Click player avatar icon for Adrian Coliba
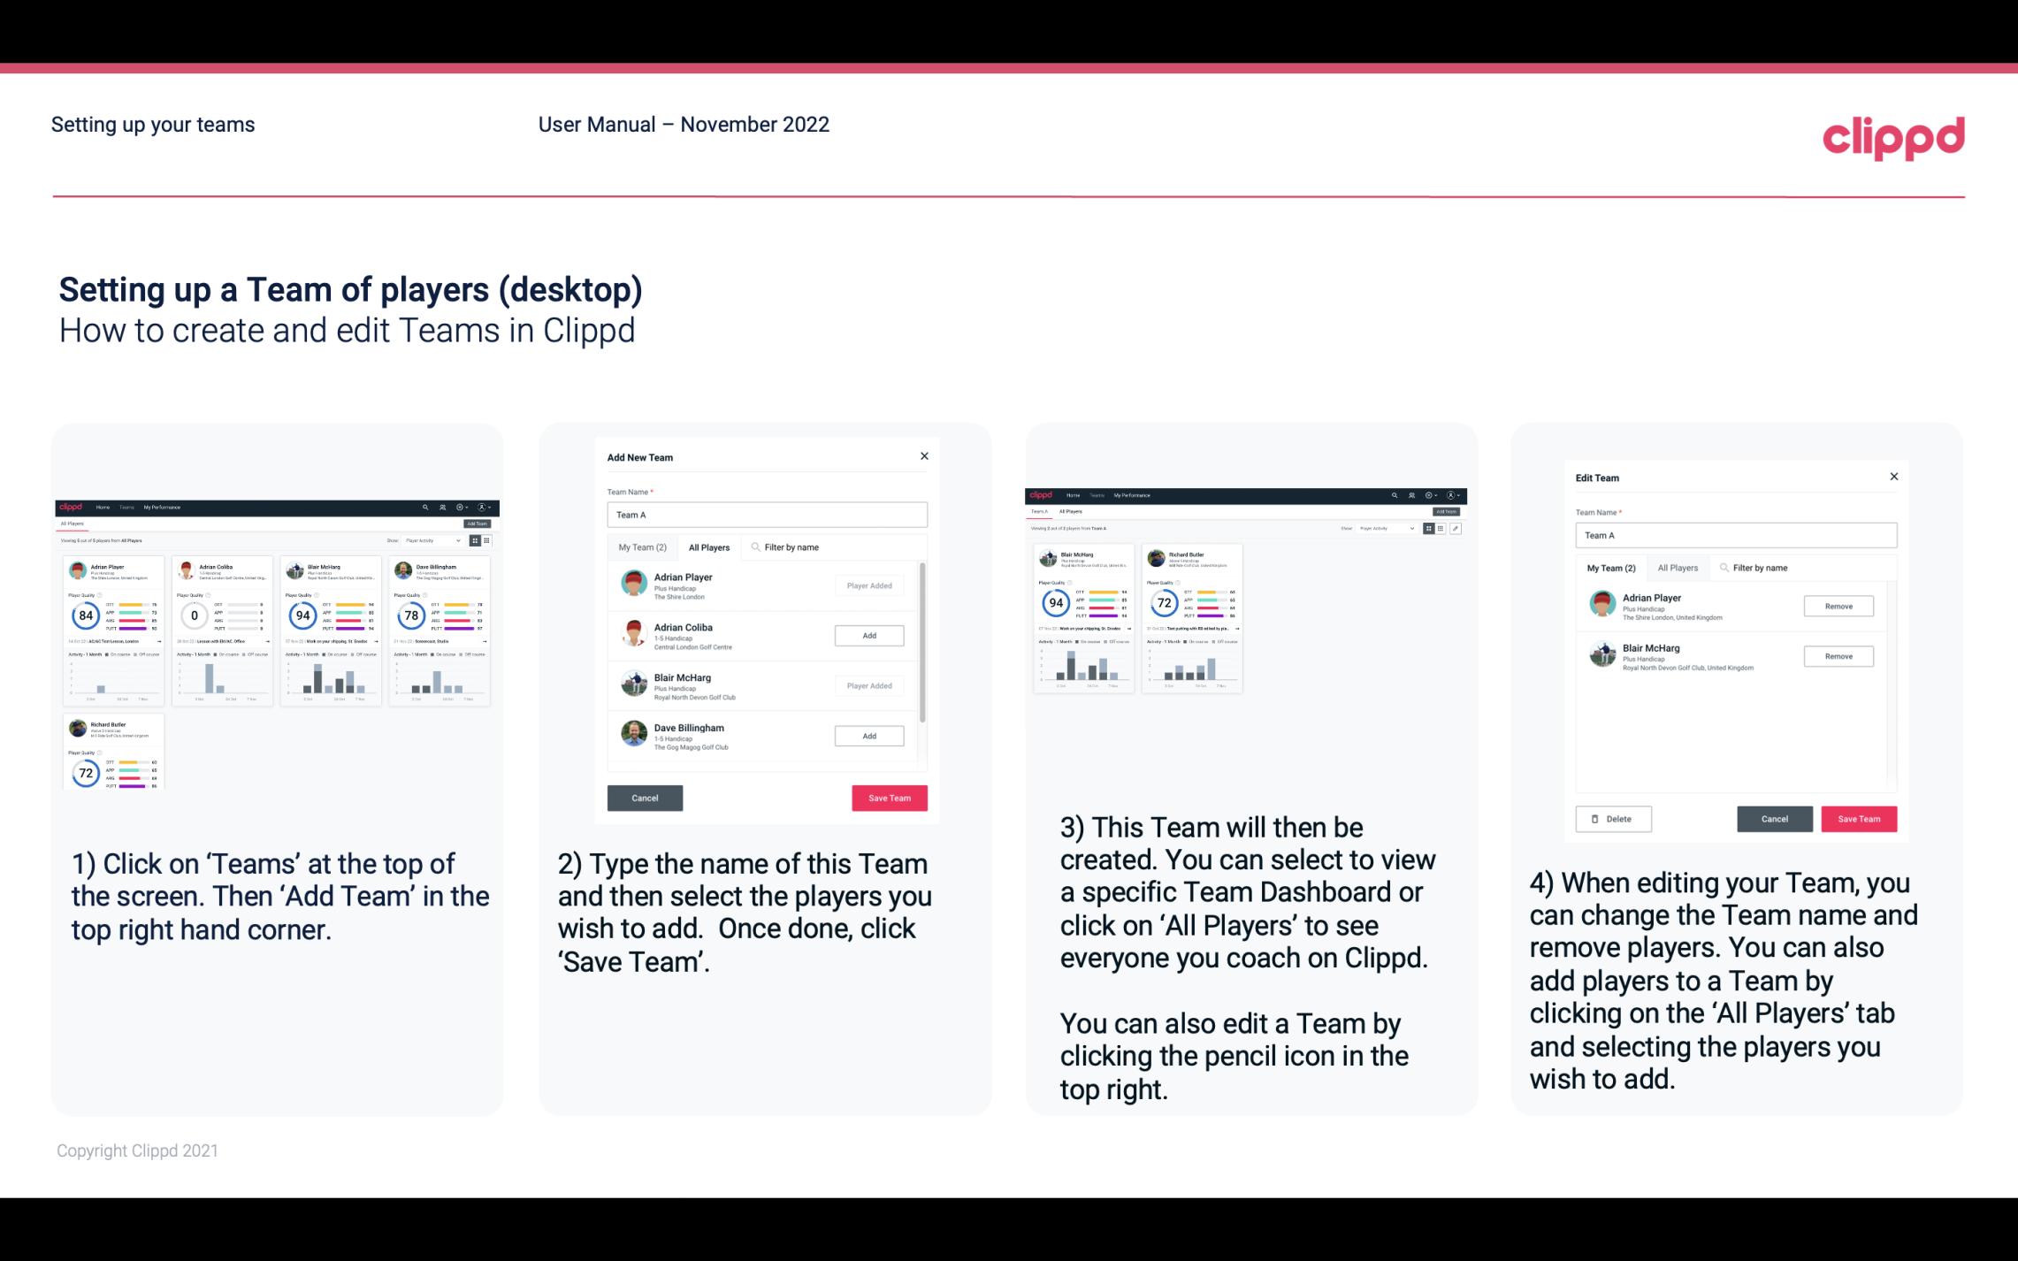 click(633, 632)
